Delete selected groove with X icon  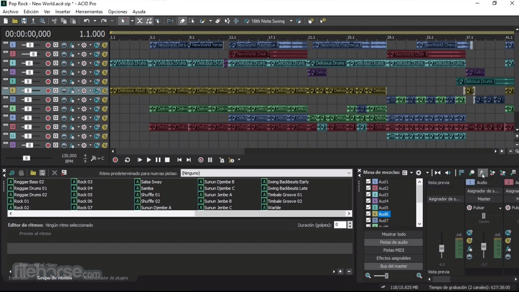point(54,173)
